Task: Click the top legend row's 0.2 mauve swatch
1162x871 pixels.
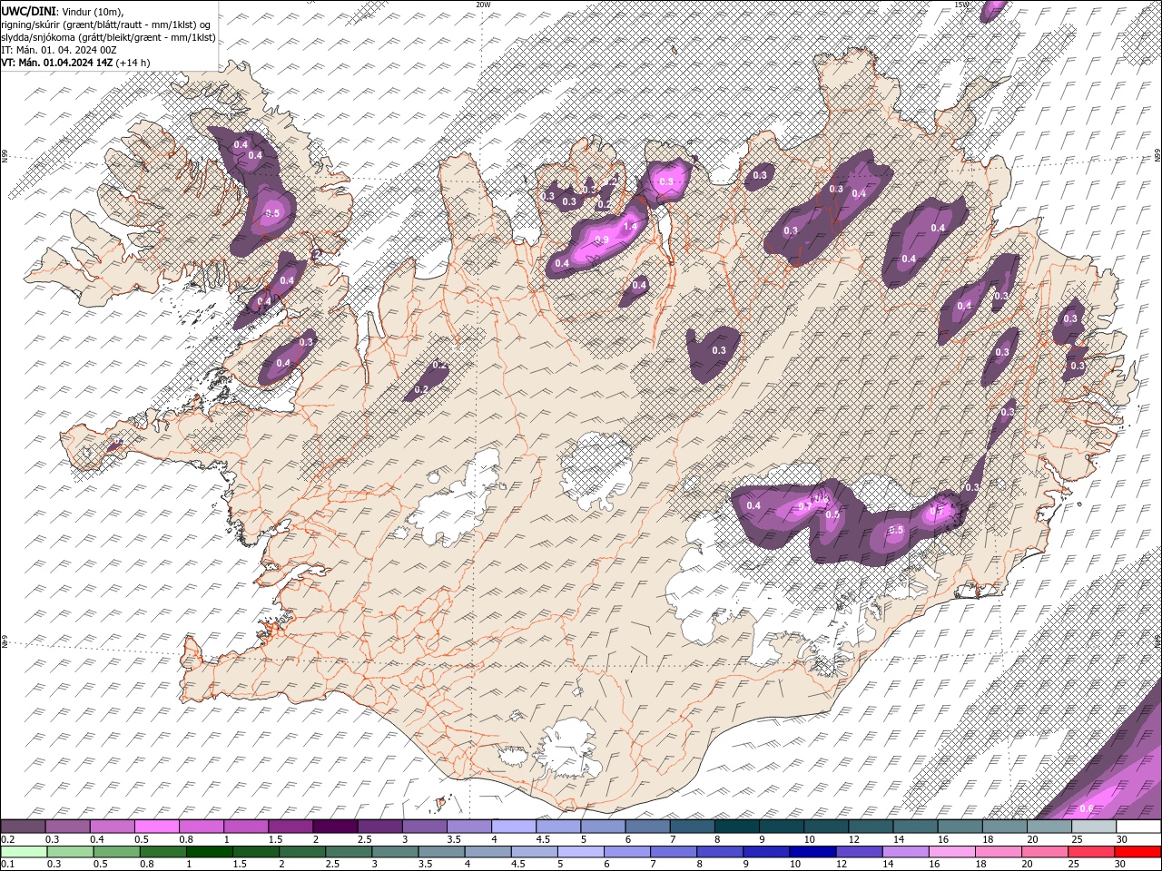Action: tap(23, 827)
